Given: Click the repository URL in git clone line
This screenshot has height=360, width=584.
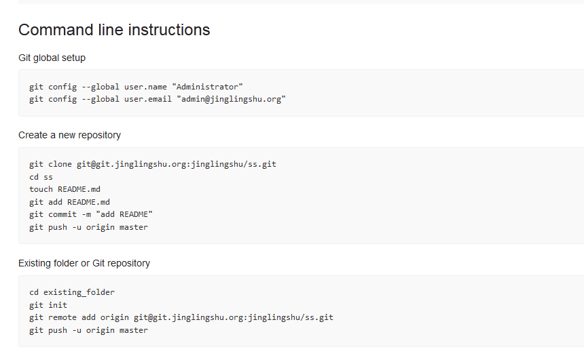Looking at the screenshot, I should (x=177, y=164).
